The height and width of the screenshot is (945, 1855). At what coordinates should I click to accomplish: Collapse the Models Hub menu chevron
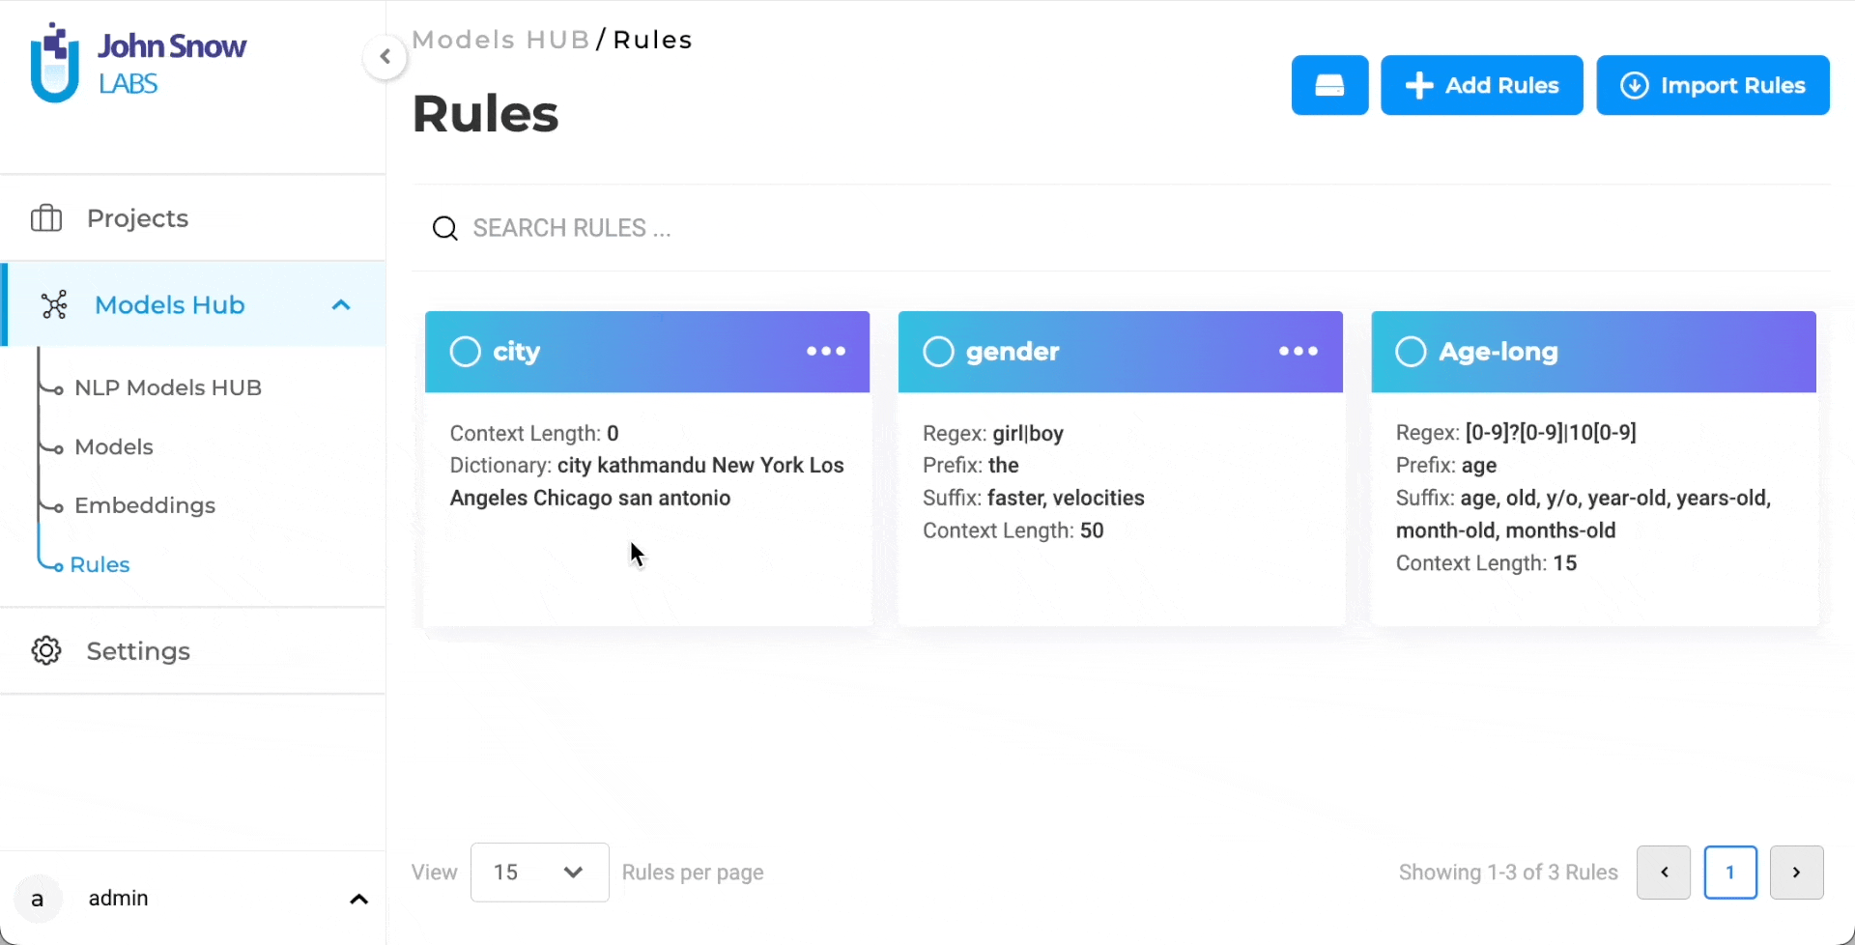click(341, 305)
